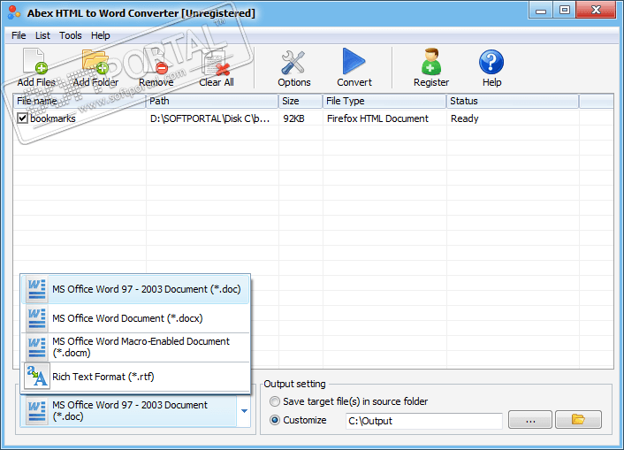Maximize the Abex converter window
This screenshot has height=450, width=624.
564,10
